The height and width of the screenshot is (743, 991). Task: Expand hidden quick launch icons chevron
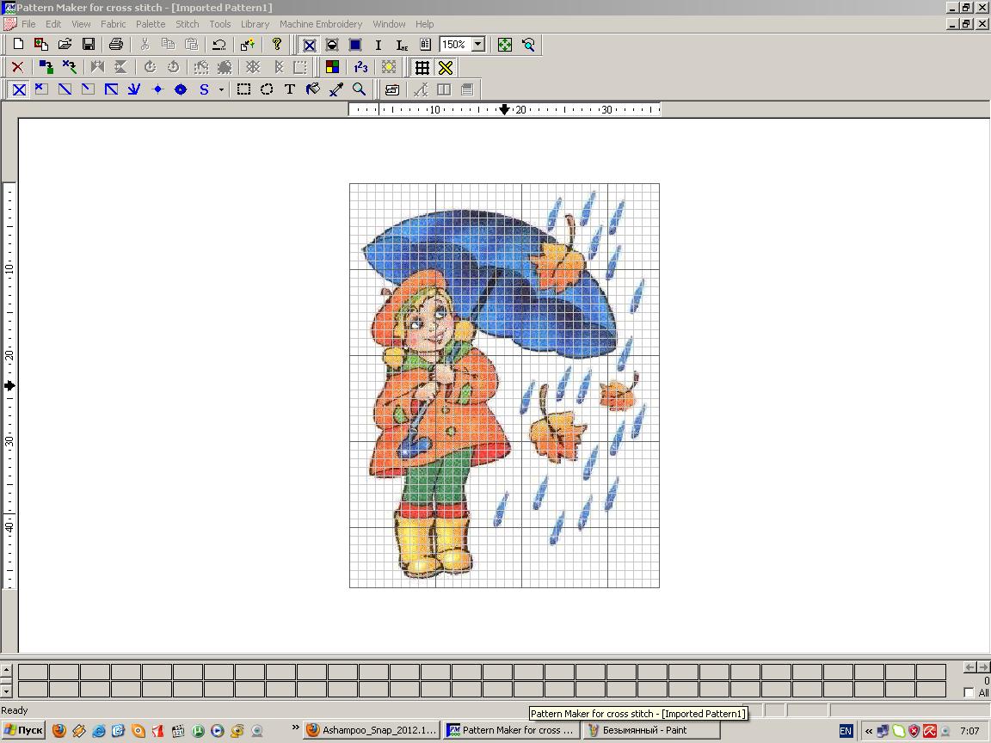(295, 728)
